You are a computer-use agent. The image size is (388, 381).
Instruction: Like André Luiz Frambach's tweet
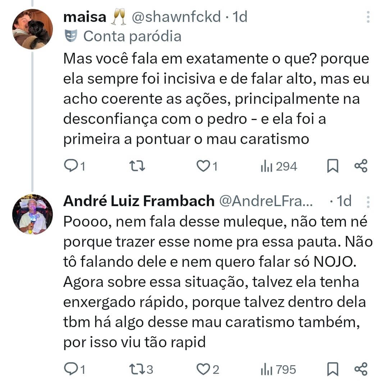click(203, 369)
